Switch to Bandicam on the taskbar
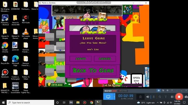 85,102
